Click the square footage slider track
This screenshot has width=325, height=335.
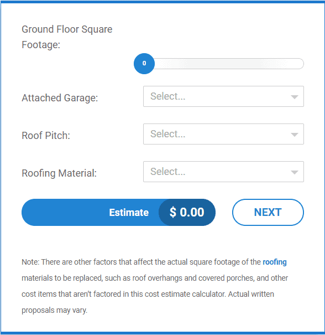coord(224,64)
